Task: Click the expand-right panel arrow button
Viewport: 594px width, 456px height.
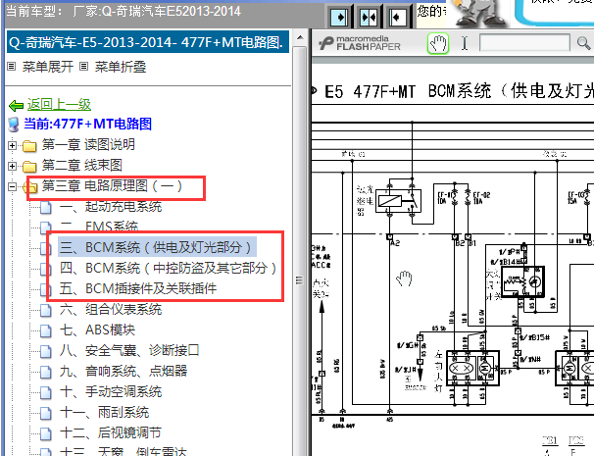Action: [x=339, y=17]
